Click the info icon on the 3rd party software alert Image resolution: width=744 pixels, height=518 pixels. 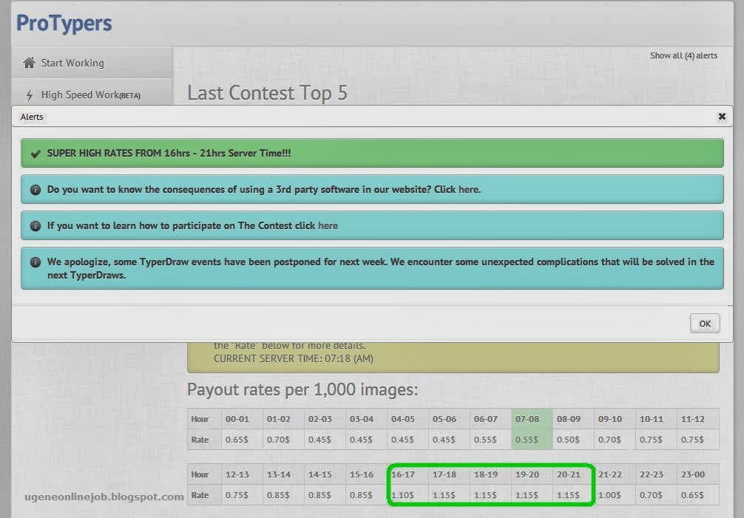35,189
